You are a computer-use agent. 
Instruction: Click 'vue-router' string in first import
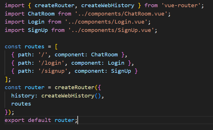coord(181,5)
